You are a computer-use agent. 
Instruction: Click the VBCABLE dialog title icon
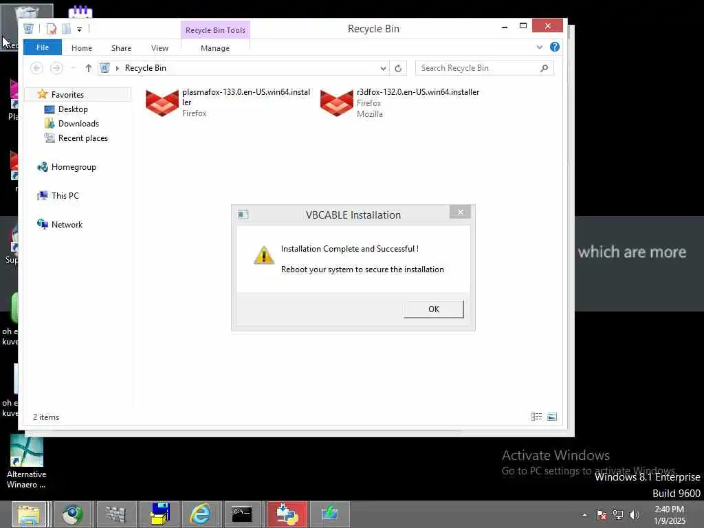coord(243,214)
